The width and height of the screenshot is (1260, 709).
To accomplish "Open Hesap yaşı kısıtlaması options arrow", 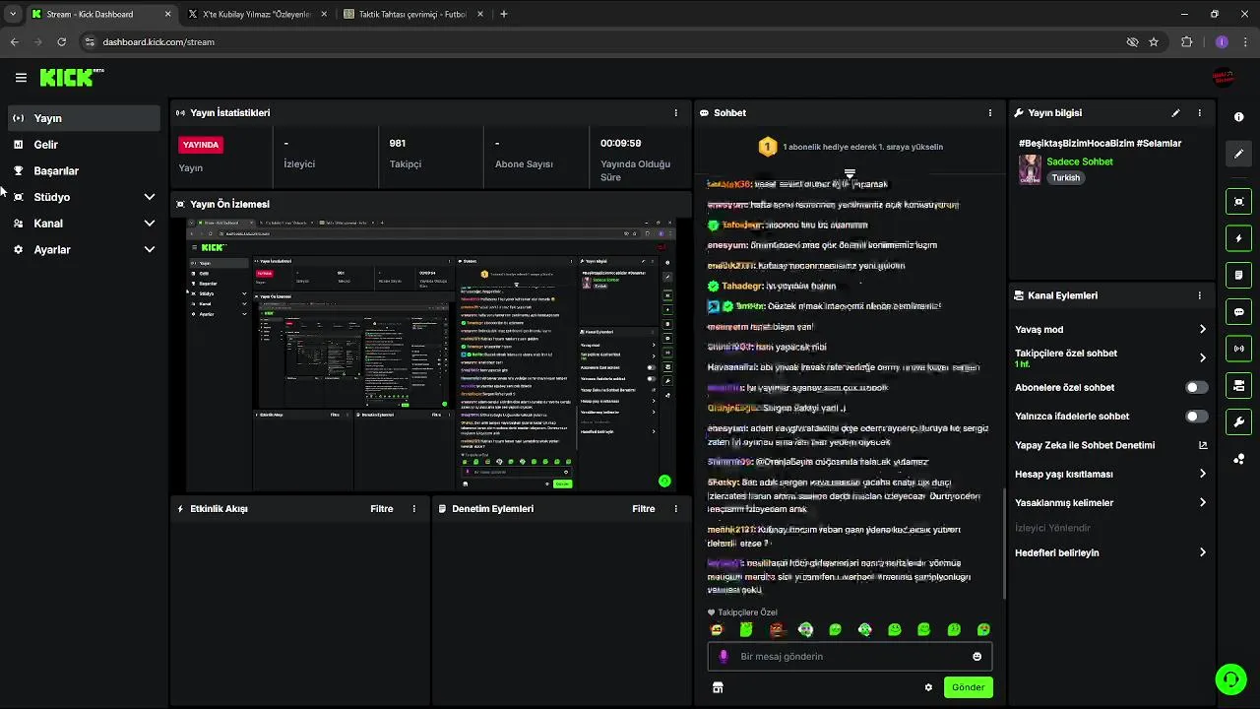I will click(x=1202, y=474).
